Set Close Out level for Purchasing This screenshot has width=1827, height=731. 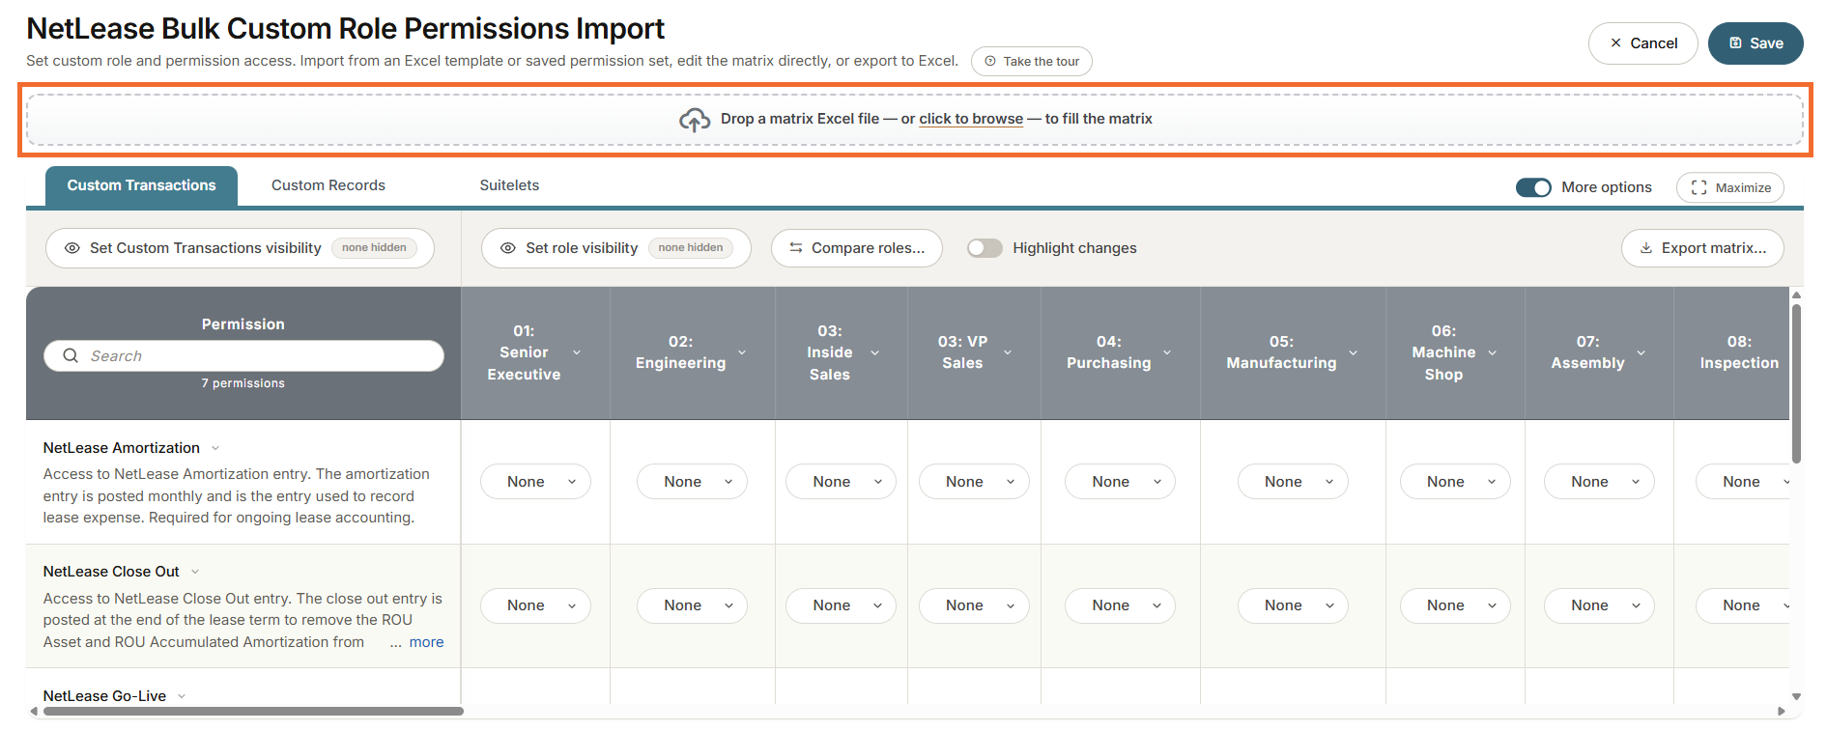click(1120, 605)
